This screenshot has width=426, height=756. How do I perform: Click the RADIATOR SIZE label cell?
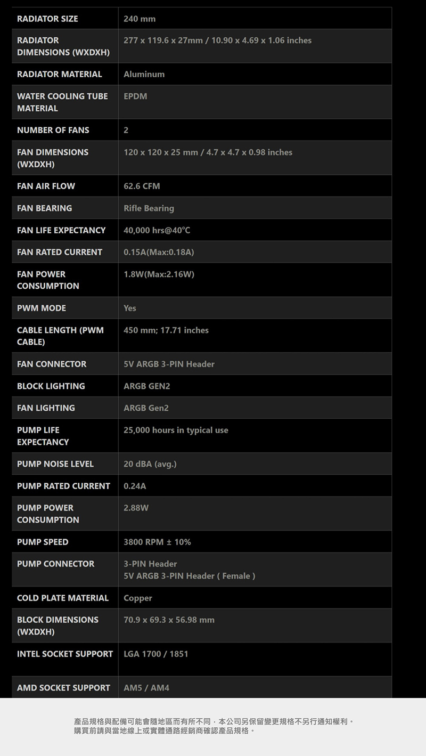click(x=47, y=19)
